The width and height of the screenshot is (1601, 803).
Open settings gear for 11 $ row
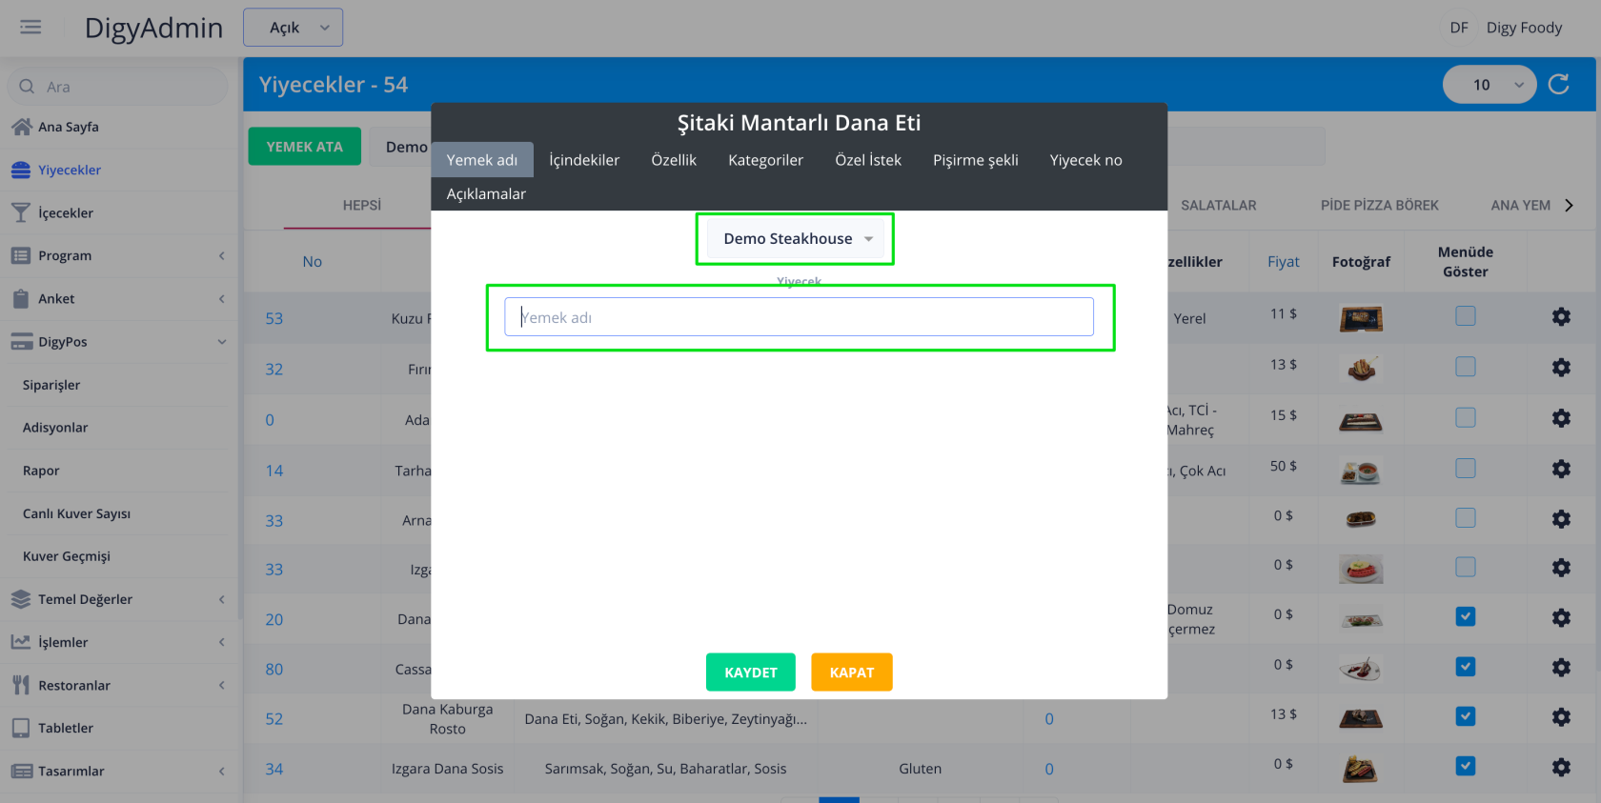(1560, 316)
